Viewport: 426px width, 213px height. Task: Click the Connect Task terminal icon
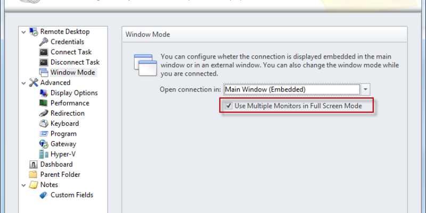point(44,52)
